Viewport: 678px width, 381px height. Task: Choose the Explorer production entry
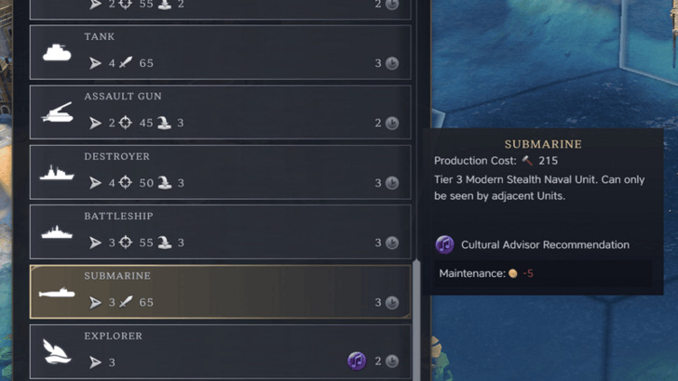coord(220,351)
